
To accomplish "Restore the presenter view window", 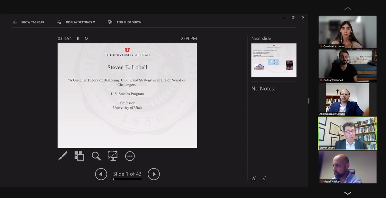I will pyautogui.click(x=293, y=17).
